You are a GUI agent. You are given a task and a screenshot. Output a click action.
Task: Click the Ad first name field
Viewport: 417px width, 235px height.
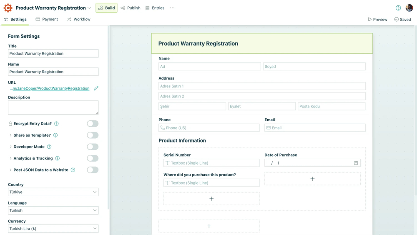click(210, 67)
